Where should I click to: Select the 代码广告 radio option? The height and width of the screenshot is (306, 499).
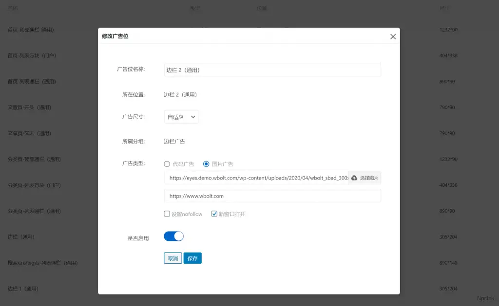(167, 164)
